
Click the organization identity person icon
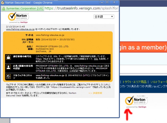tap(8, 67)
